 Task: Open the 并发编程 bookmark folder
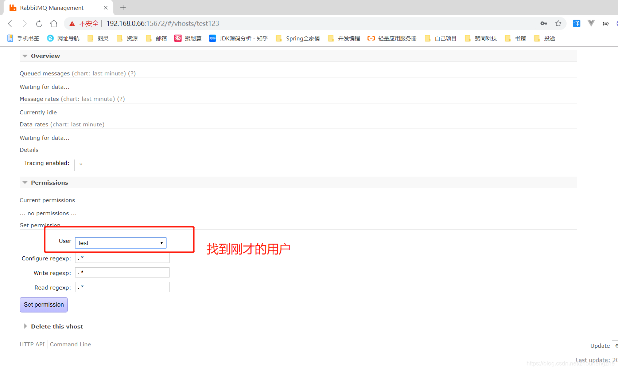[344, 38]
